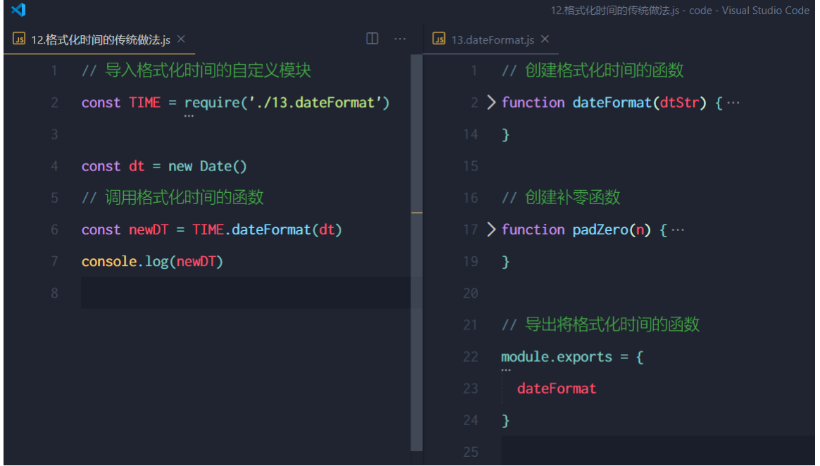Click the TIME constant on line 2
This screenshot has width=820, height=466.
[145, 103]
